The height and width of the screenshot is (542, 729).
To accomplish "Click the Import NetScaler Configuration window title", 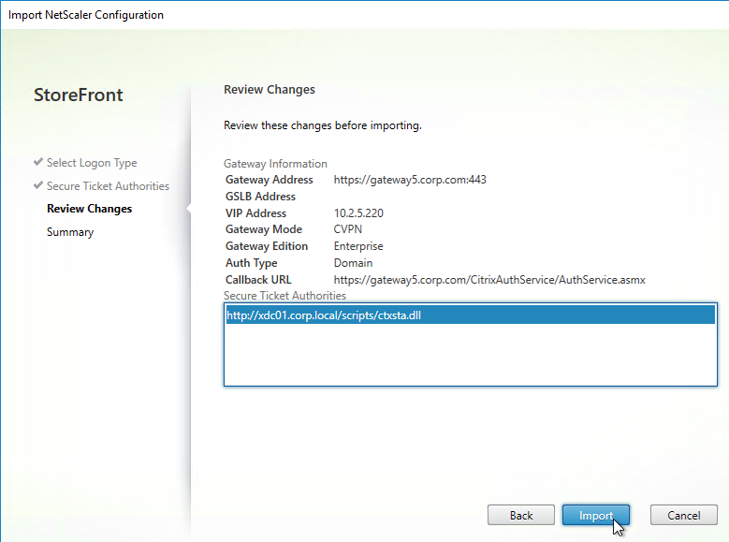I will coord(85,15).
